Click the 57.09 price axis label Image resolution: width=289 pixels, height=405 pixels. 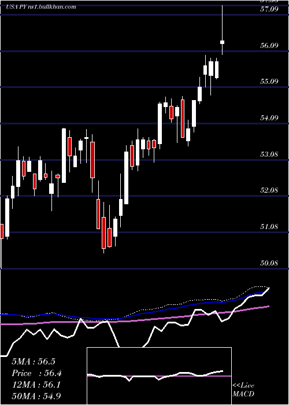[271, 9]
